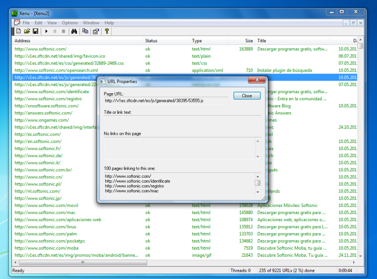Stop checking with the square stop icon
Viewport: 377px width, 279px height.
tap(63, 31)
